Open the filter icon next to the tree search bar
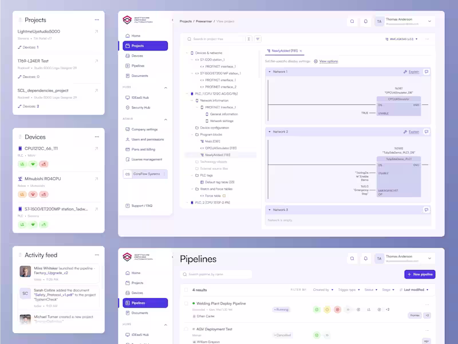 pos(258,39)
